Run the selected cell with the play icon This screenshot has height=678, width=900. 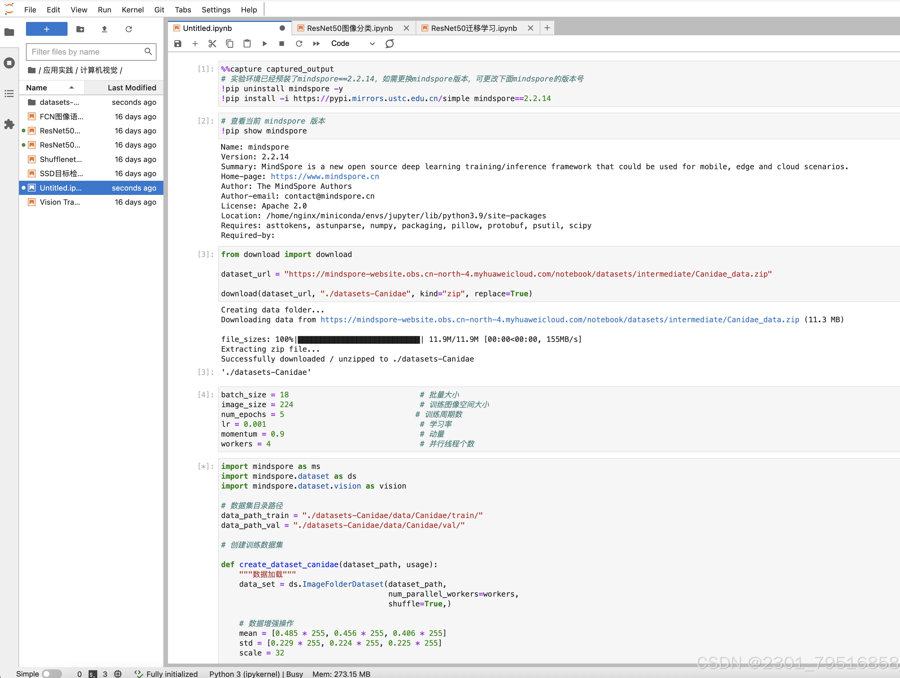pyautogui.click(x=264, y=44)
